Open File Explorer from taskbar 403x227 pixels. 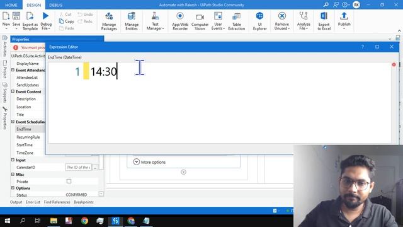[x=54, y=221]
